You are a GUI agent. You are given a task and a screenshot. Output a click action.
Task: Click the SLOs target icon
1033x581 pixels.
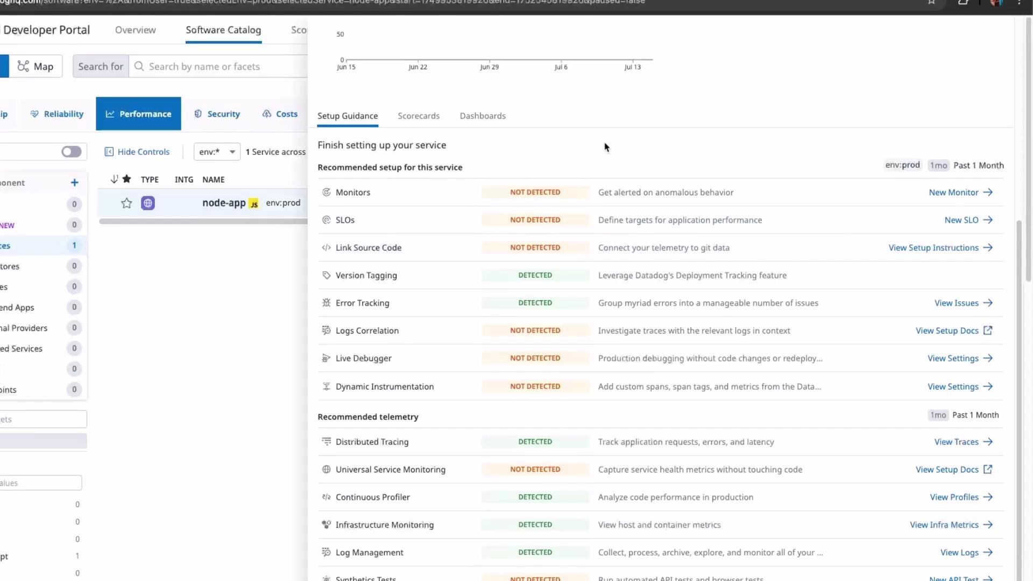click(x=326, y=219)
